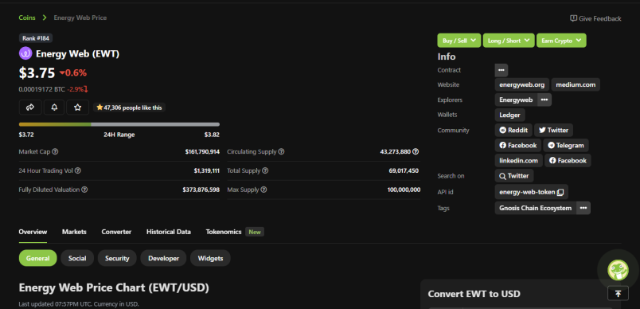The height and width of the screenshot is (309, 640).
Task: Copy the energy-web-token API id
Action: tap(560, 192)
